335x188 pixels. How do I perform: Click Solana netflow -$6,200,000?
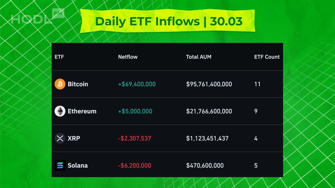[135, 165]
